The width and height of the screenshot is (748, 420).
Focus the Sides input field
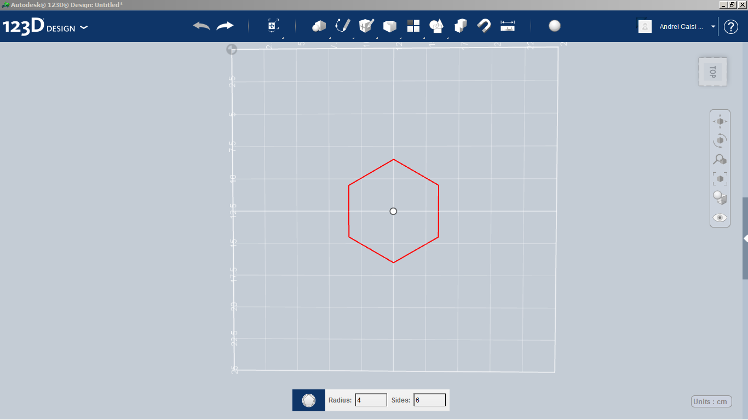[x=429, y=400]
